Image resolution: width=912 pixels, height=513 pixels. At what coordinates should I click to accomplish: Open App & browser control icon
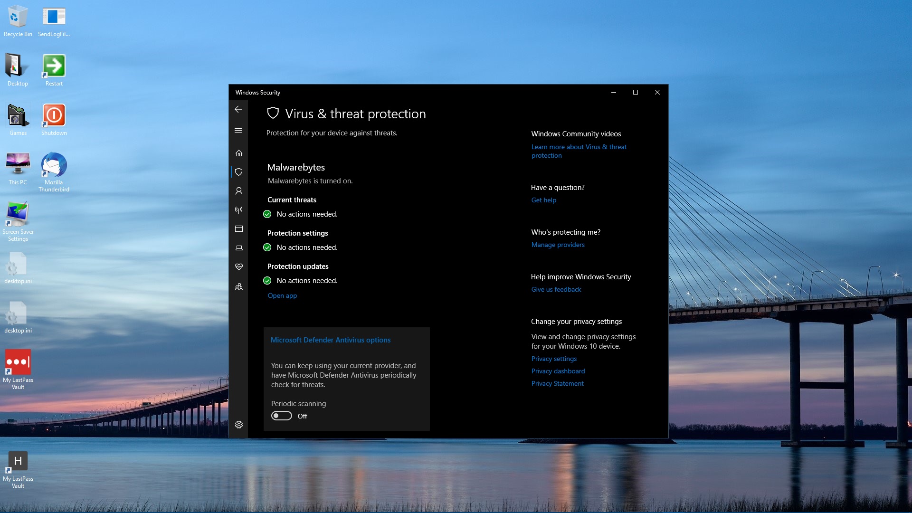click(x=239, y=229)
